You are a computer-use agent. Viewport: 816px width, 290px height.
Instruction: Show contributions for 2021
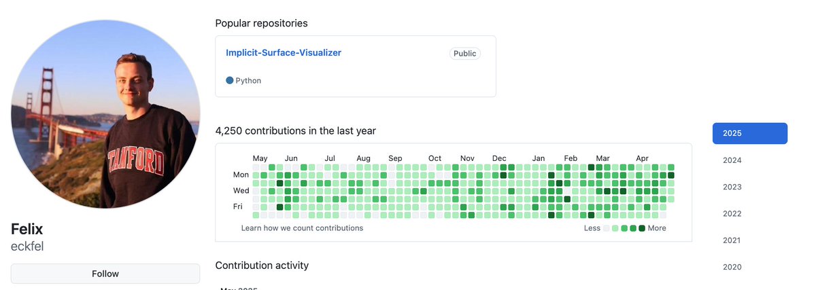point(732,240)
